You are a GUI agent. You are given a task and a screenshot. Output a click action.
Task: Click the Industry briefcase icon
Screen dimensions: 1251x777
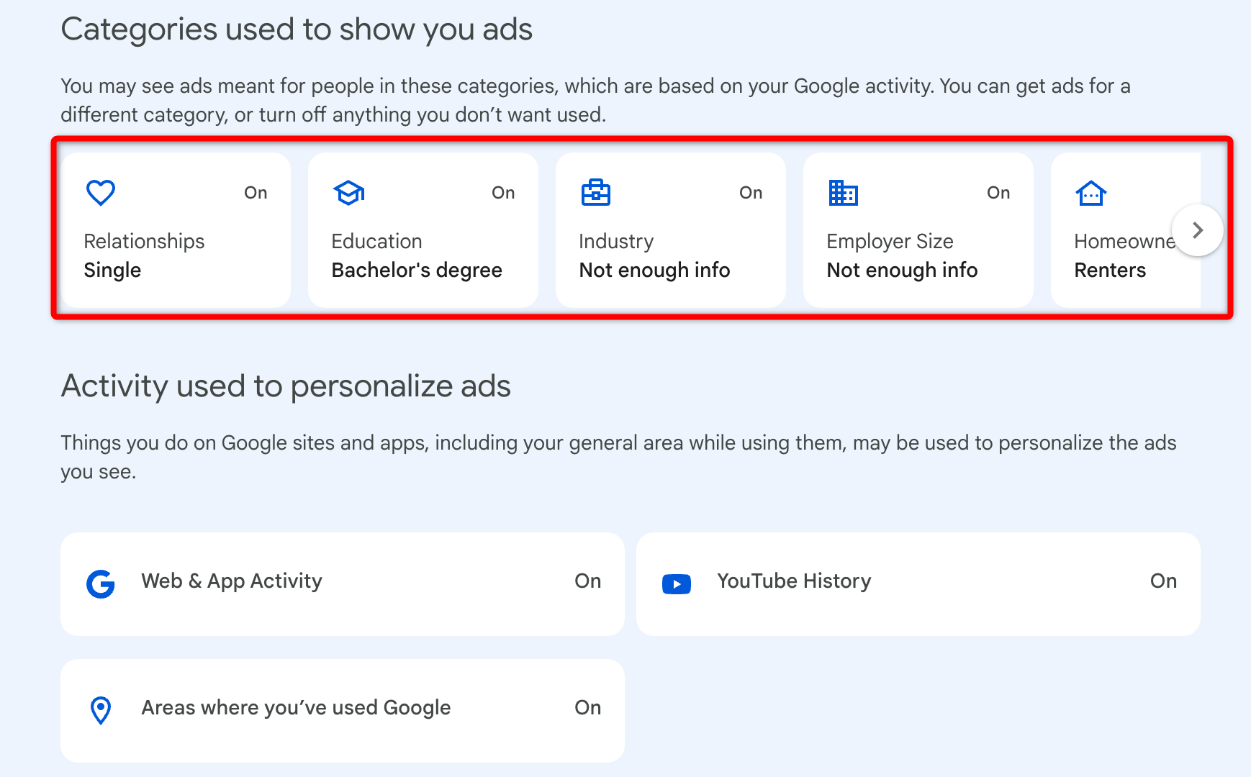pyautogui.click(x=596, y=193)
